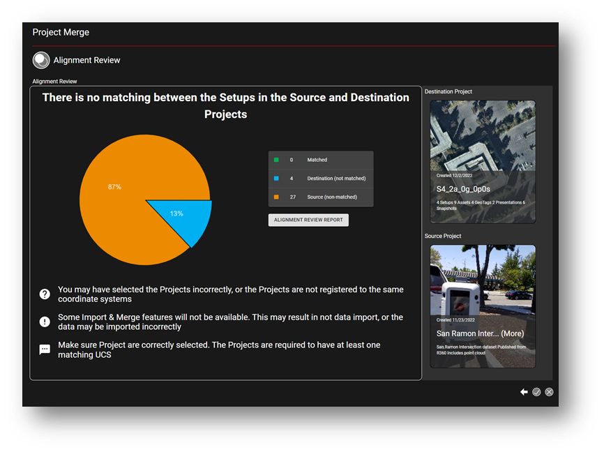Click the blue Destination legend swatch
The width and height of the screenshot is (604, 452).
(276, 179)
